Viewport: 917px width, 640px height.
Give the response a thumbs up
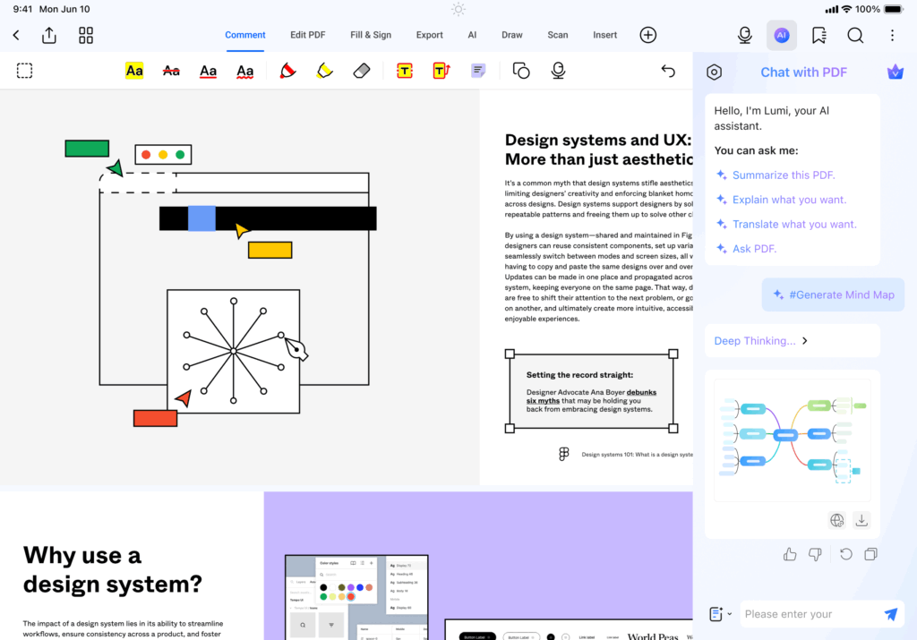[x=790, y=554]
